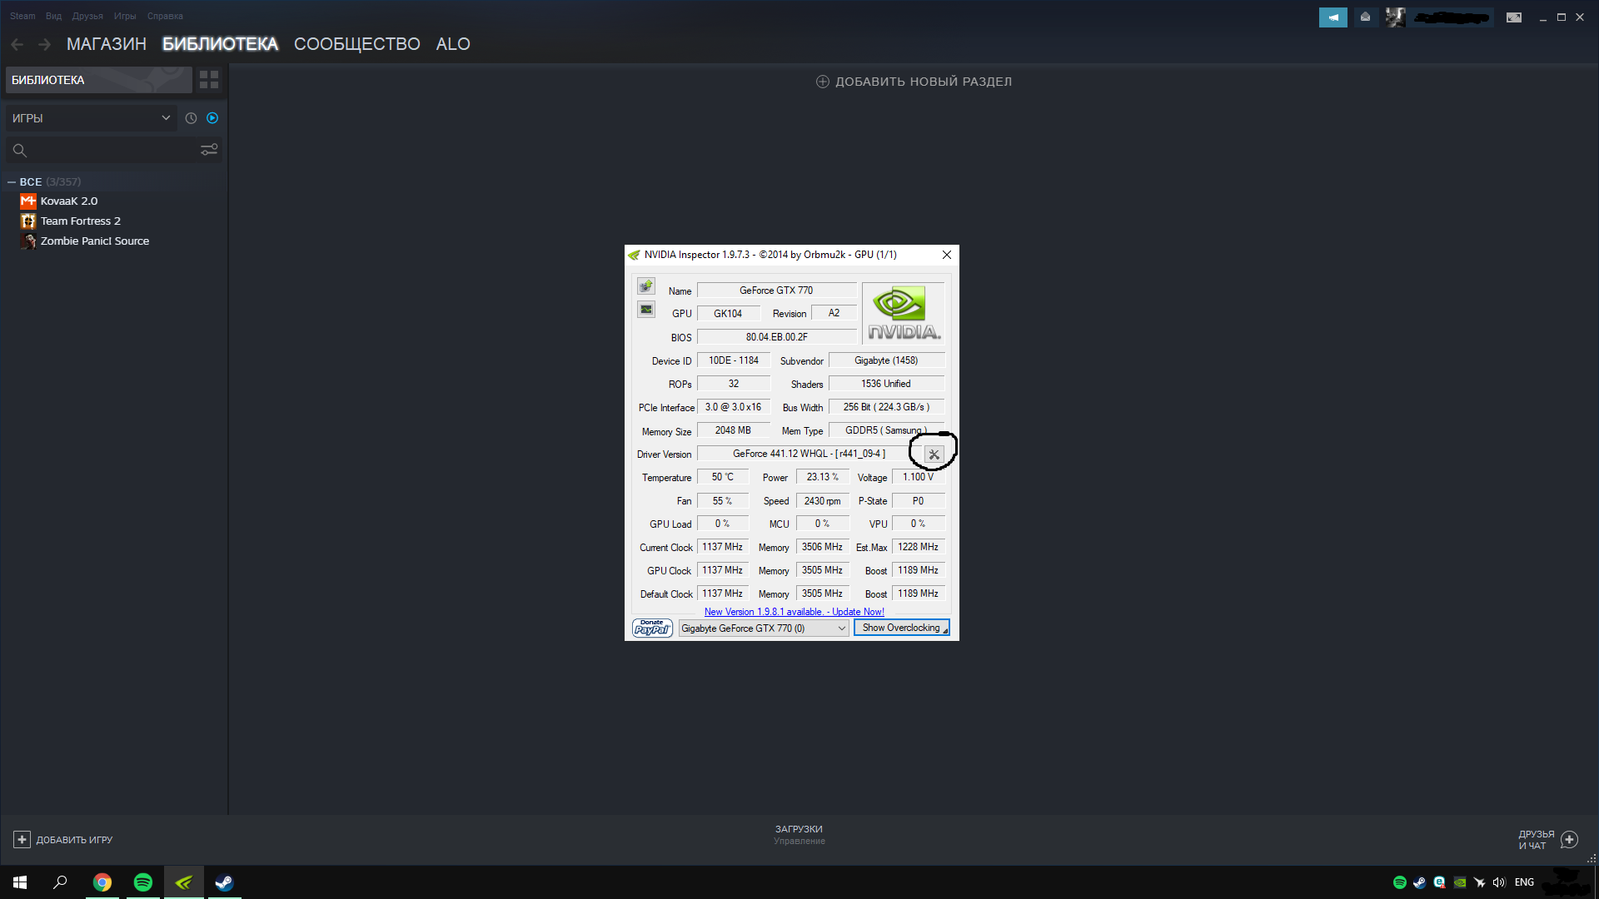
Task: Switch library to grid view icon
Action: point(209,80)
